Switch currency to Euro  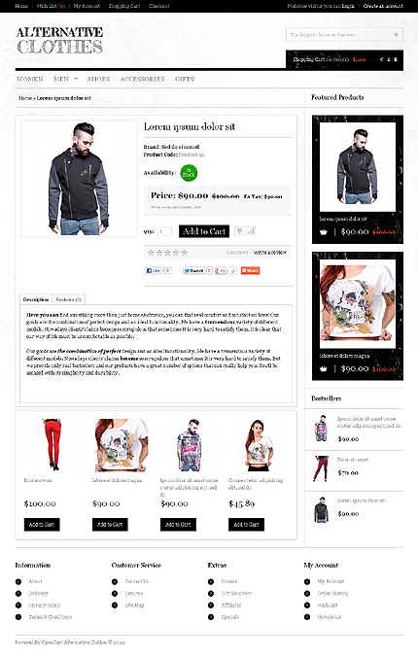(x=381, y=59)
